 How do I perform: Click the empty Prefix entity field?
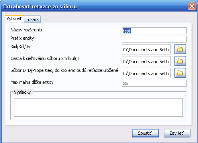pos(154,39)
